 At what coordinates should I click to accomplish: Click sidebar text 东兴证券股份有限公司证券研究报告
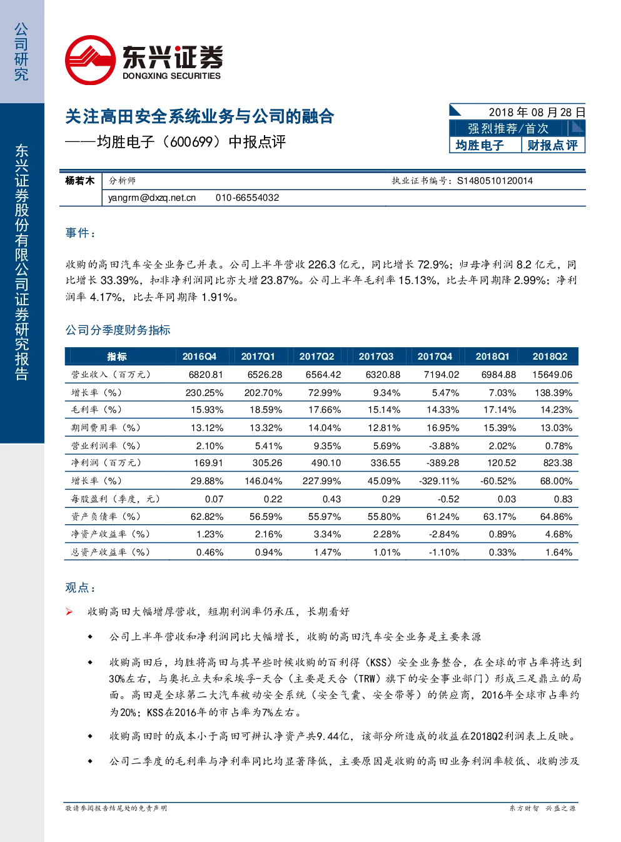click(x=22, y=262)
